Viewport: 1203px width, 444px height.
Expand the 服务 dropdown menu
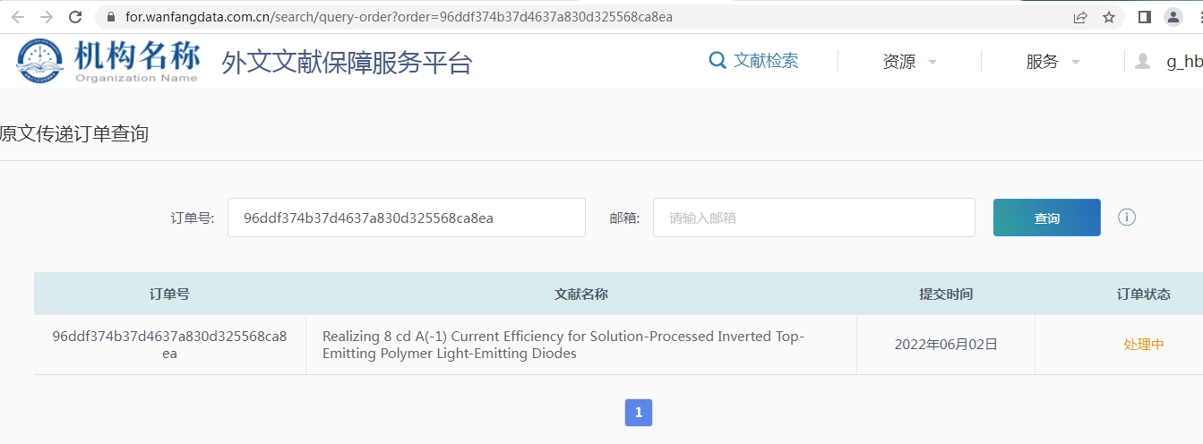(1053, 62)
